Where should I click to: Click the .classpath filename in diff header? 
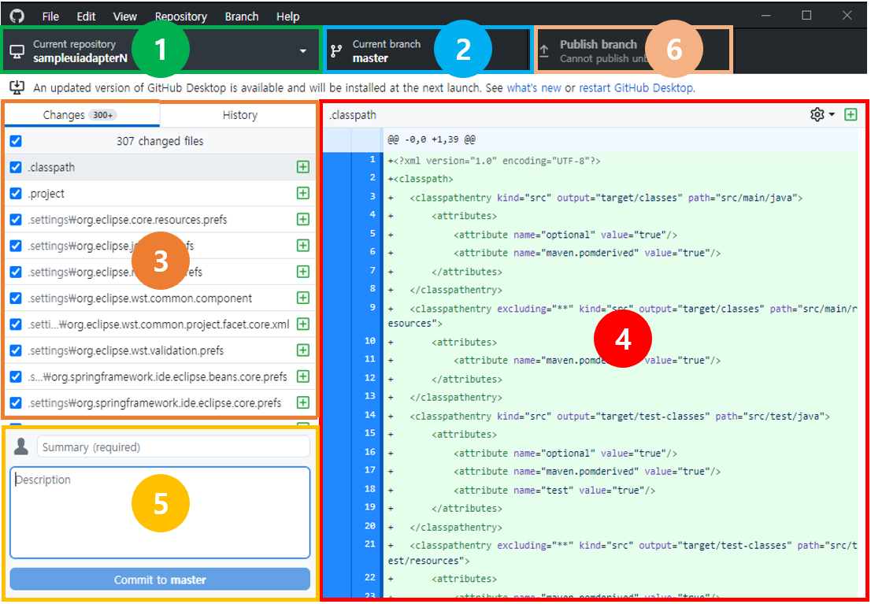click(353, 115)
